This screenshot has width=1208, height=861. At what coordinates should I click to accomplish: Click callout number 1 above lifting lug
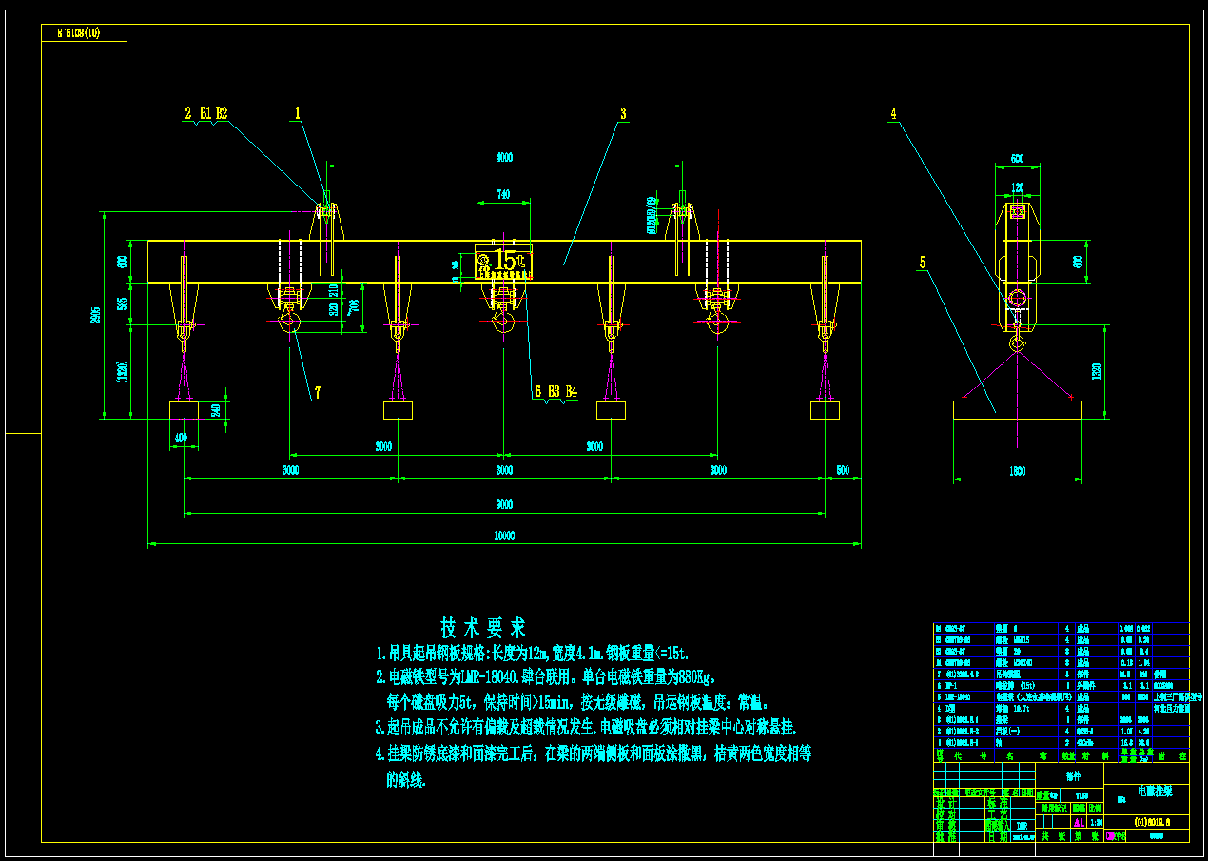[x=298, y=113]
